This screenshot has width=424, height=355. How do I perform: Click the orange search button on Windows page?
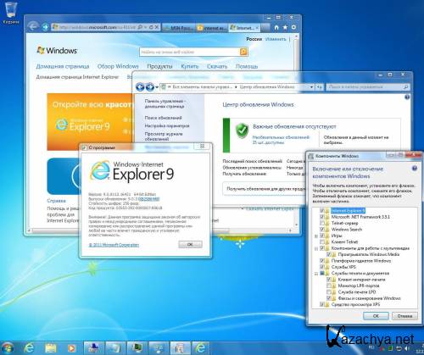coord(243,52)
